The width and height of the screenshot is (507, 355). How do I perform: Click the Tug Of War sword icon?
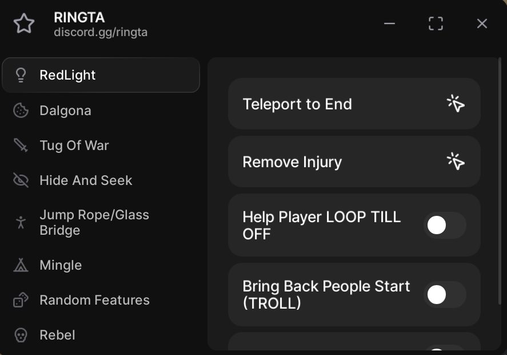point(21,145)
